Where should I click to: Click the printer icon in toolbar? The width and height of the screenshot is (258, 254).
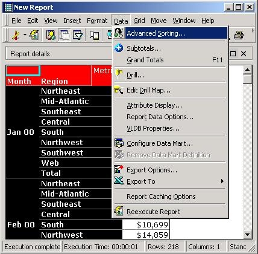pos(239,36)
